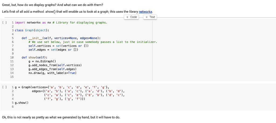Screen dimensions: 276x123
Task: Click the 'nx.draw(g, with_labels=True)' line
Action: point(53,73)
